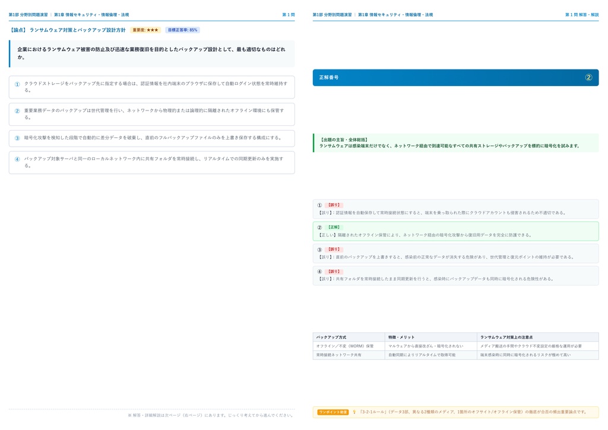
Task: Click the 【誤り】 tag on explanation ④
Action: (x=334, y=271)
